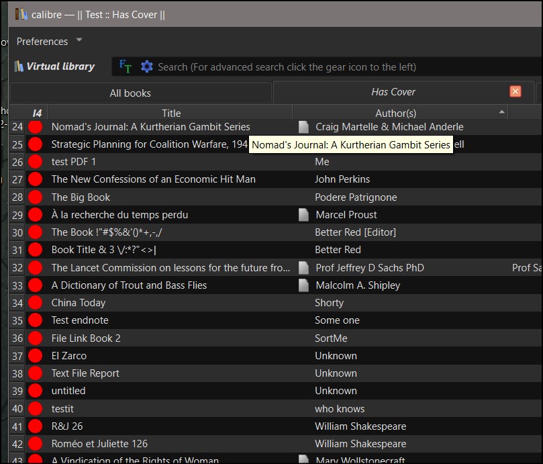The image size is (543, 464).
Task: Click the Virtual library button
Action: tap(54, 66)
